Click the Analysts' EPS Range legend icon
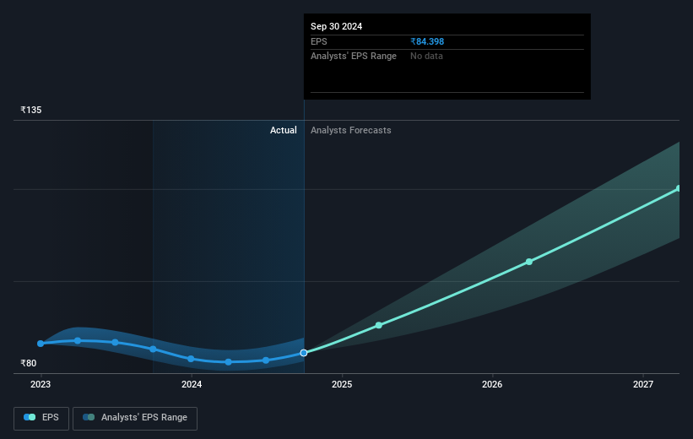The image size is (693, 439). pos(89,417)
